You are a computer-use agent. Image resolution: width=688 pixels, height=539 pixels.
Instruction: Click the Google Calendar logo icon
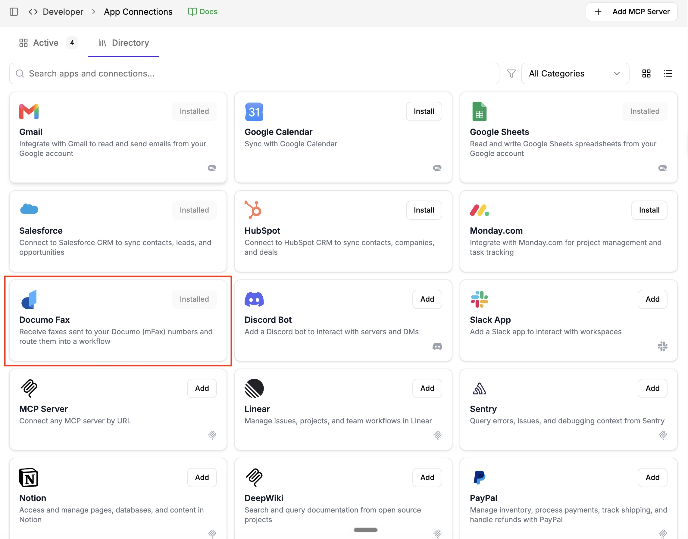[254, 111]
